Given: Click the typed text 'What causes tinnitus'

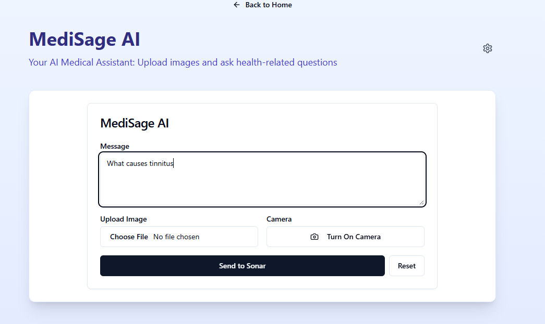Looking at the screenshot, I should [x=140, y=163].
